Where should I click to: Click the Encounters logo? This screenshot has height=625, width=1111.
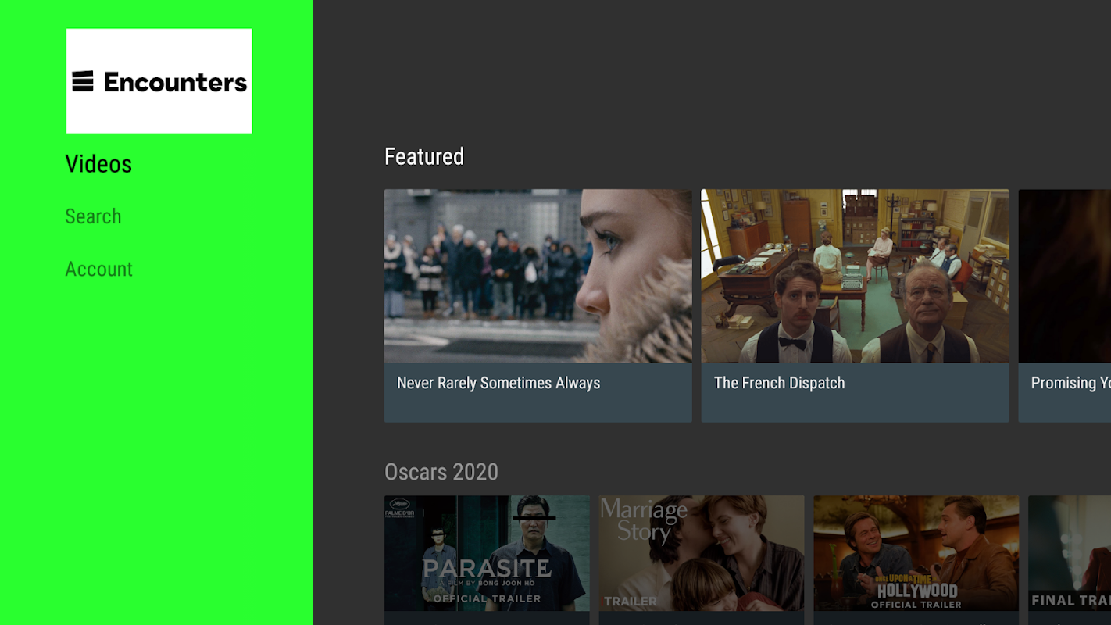(x=159, y=81)
